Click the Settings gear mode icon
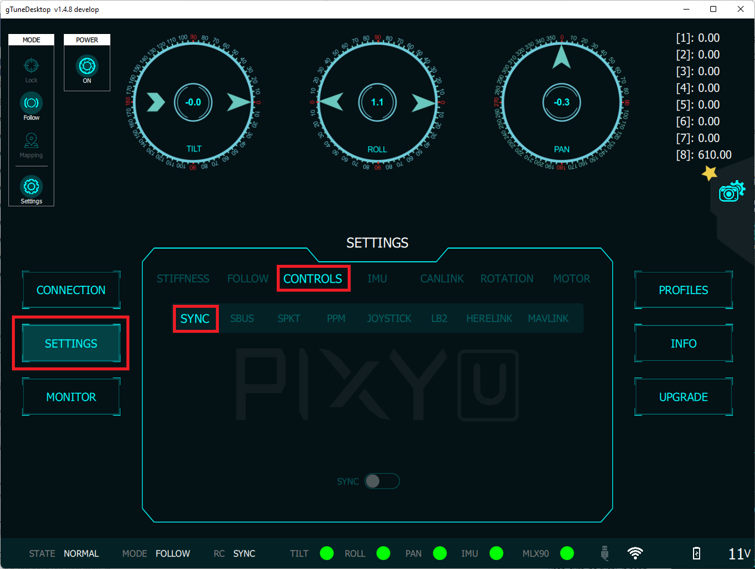 pos(31,187)
